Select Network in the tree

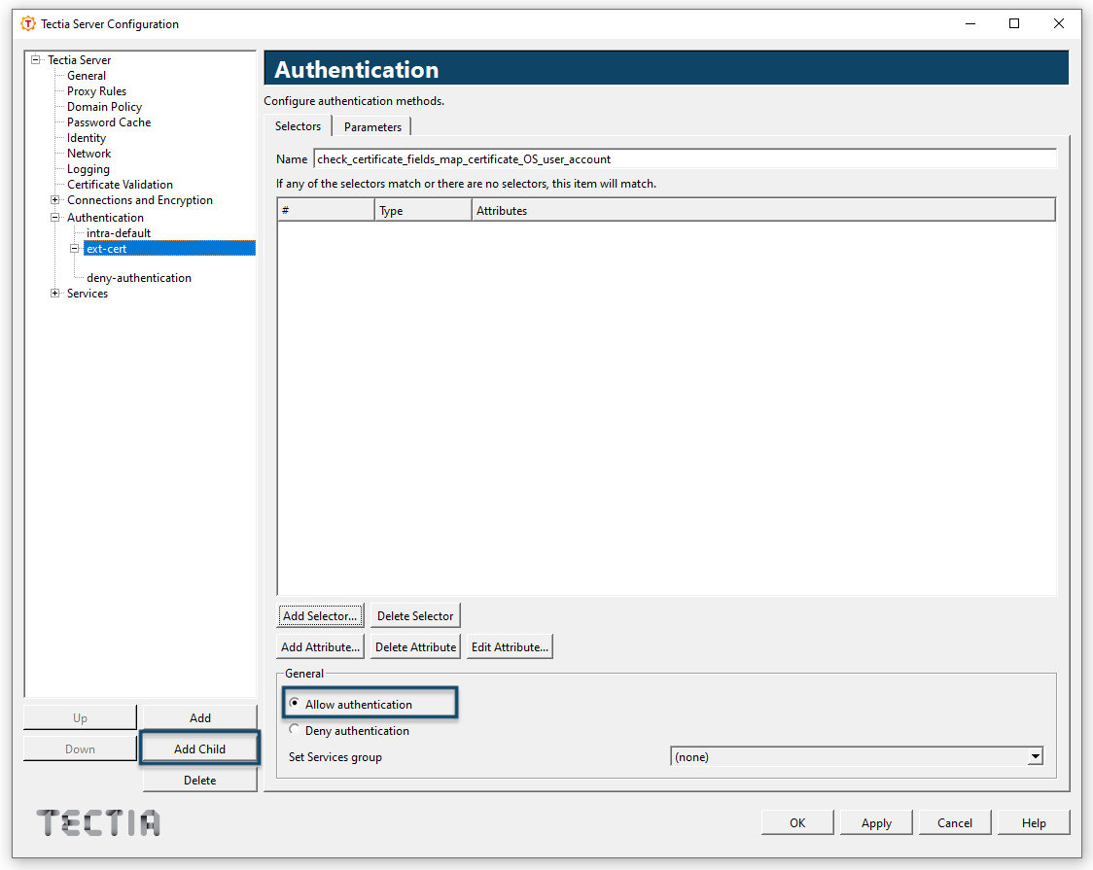click(x=89, y=154)
